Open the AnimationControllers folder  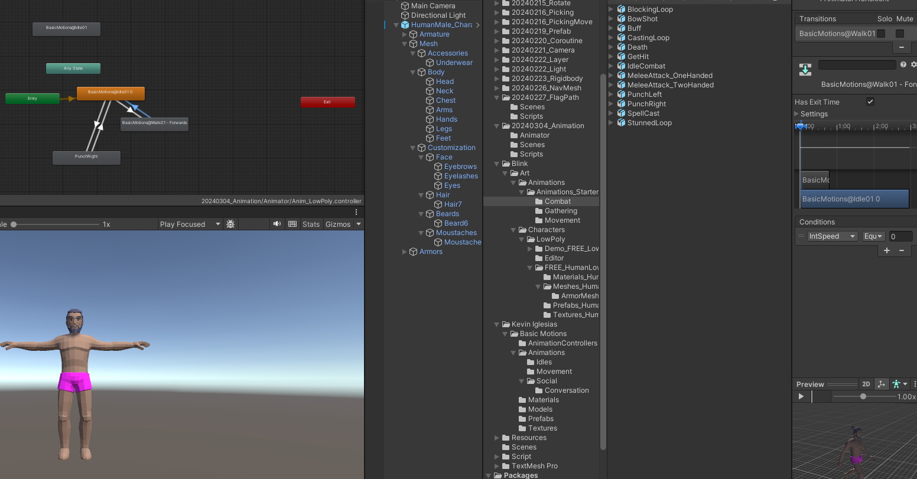tap(562, 343)
